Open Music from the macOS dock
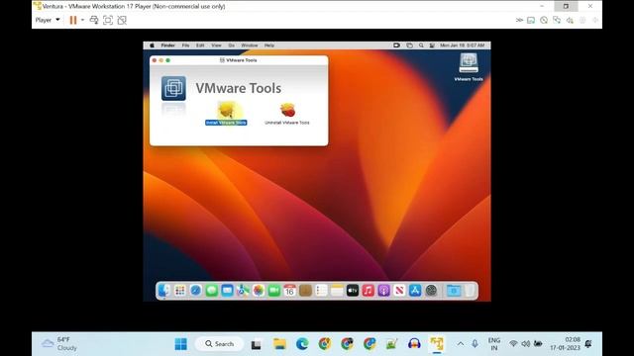The height and width of the screenshot is (356, 634). click(368, 290)
